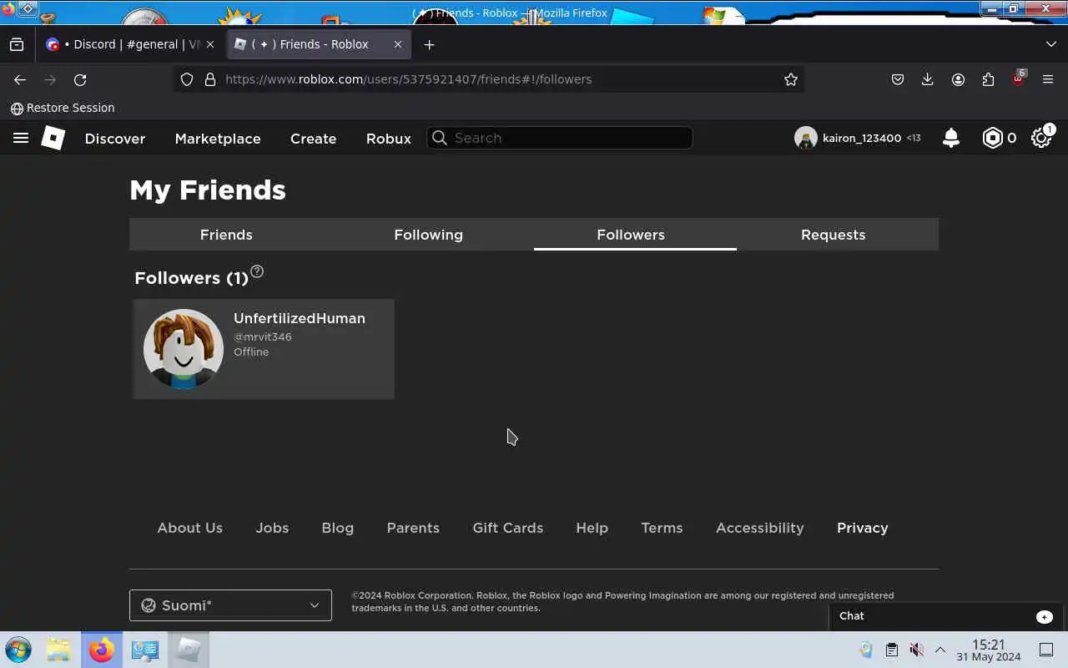Open a new browser tab
The height and width of the screenshot is (668, 1068).
[x=429, y=44]
